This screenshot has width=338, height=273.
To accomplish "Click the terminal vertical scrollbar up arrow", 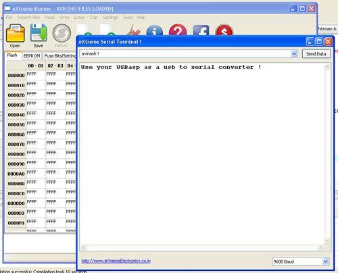I will coord(327,67).
